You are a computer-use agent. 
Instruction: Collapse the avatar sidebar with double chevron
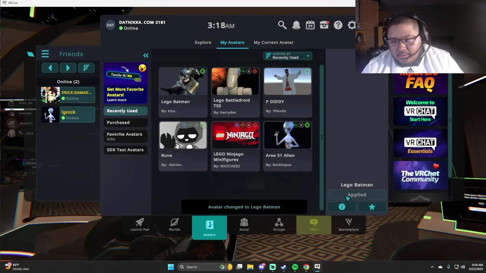(x=146, y=55)
